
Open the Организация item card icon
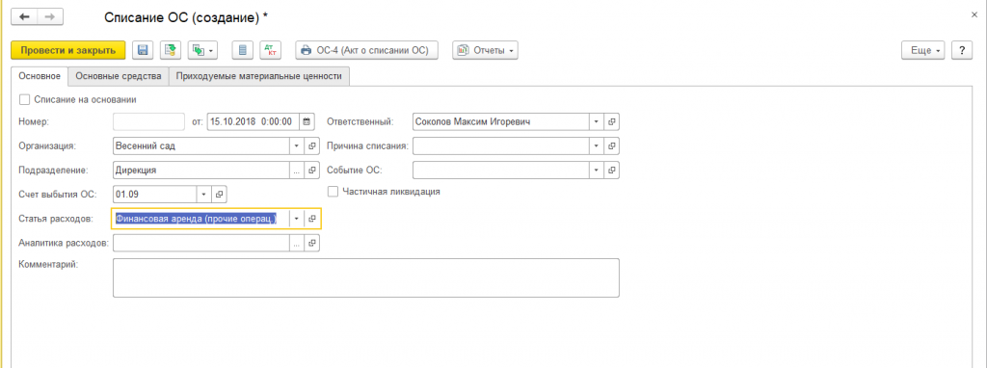[312, 145]
